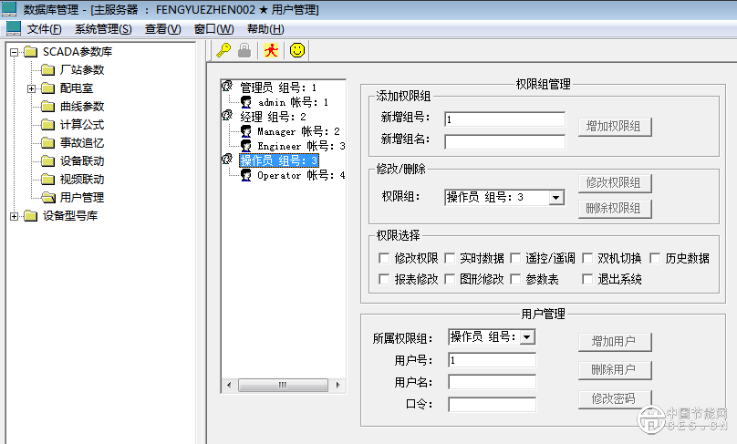Click the red running figure icon
The image size is (737, 444).
point(271,50)
